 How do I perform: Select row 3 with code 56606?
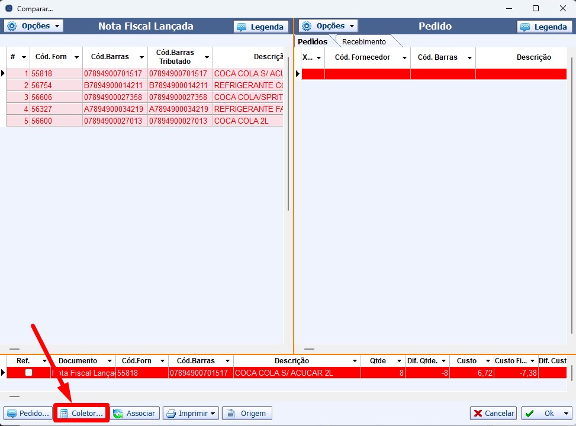pyautogui.click(x=144, y=97)
